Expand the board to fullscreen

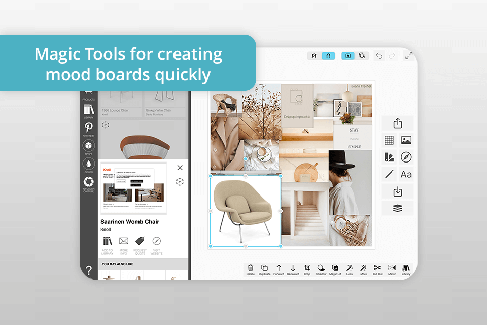409,56
